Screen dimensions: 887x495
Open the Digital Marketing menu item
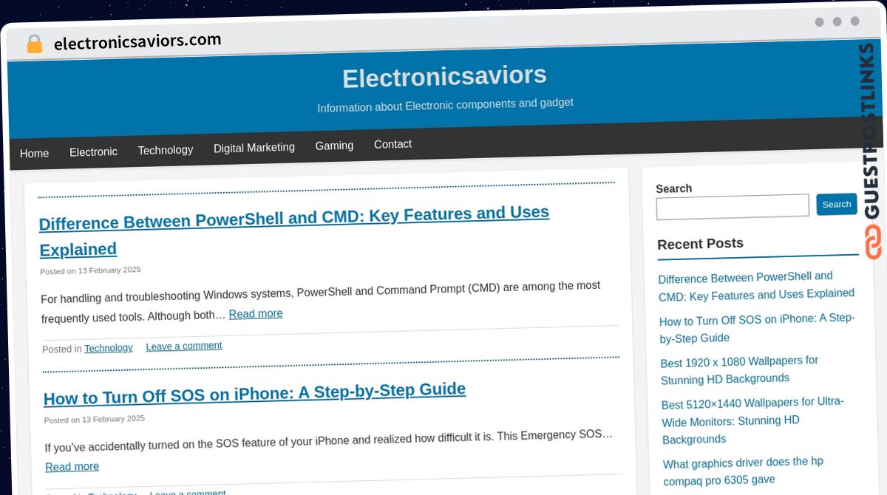click(x=254, y=148)
